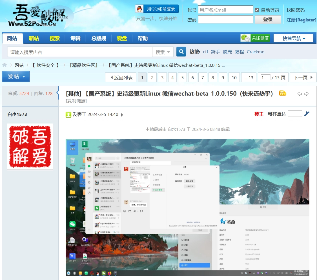Click author name 白水1573
The image size is (317, 280).
[17, 114]
